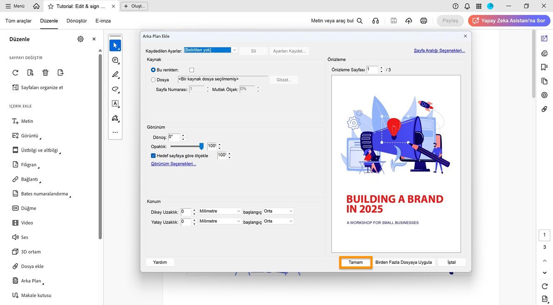Open the Düzenle panel settings gear

pyautogui.click(x=80, y=39)
